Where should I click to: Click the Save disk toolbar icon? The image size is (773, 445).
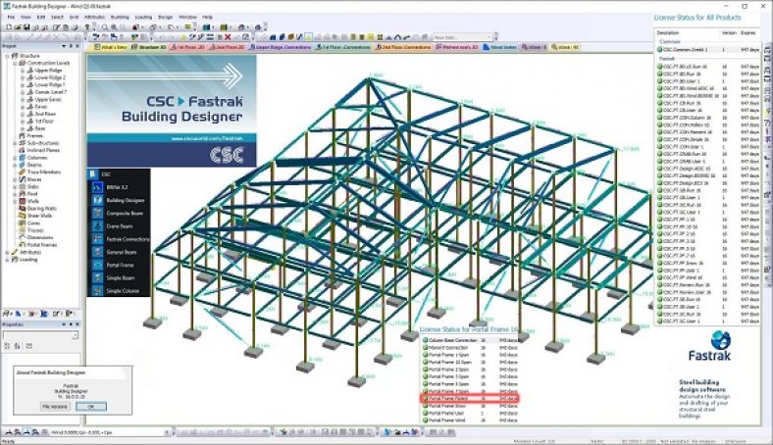click(26, 27)
